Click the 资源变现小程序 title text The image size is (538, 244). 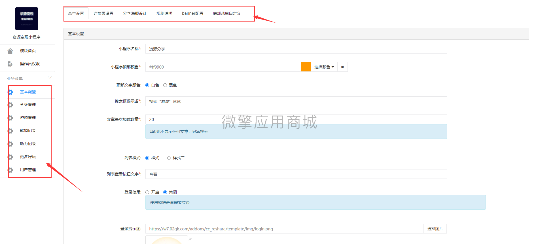click(27, 37)
